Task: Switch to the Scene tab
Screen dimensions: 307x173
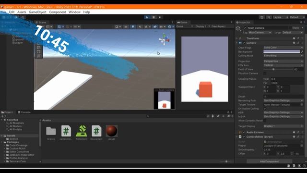Action: pyautogui.click(x=41, y=23)
